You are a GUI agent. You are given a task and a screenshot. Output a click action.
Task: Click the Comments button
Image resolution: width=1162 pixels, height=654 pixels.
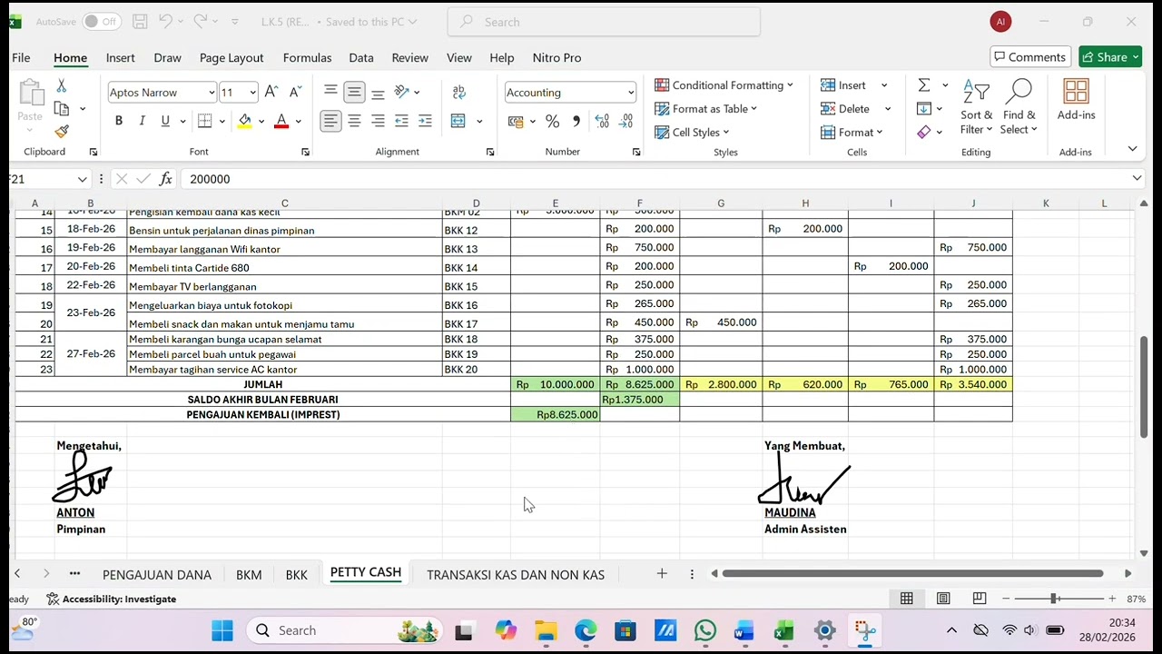click(1030, 57)
